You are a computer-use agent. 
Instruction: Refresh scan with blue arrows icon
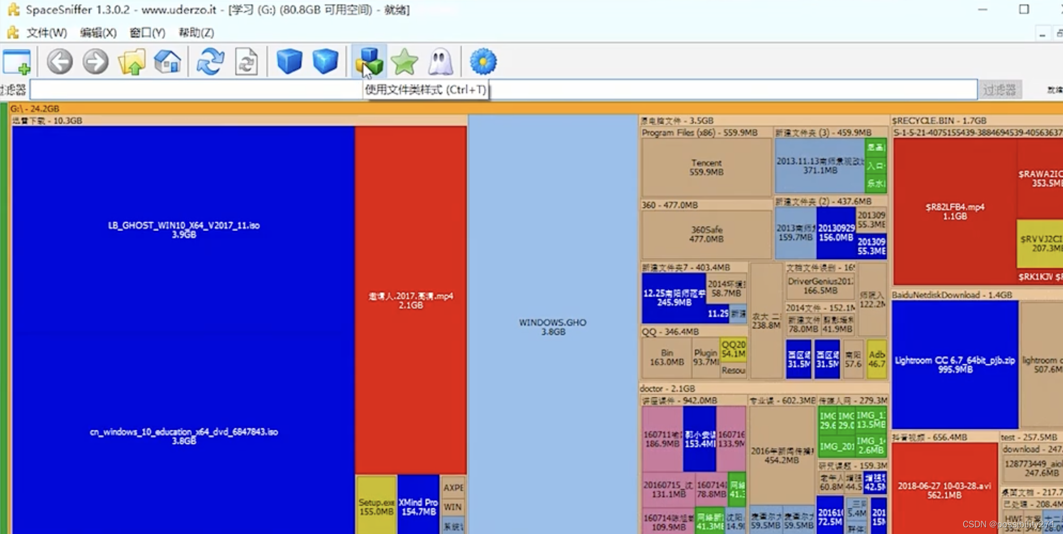(210, 62)
